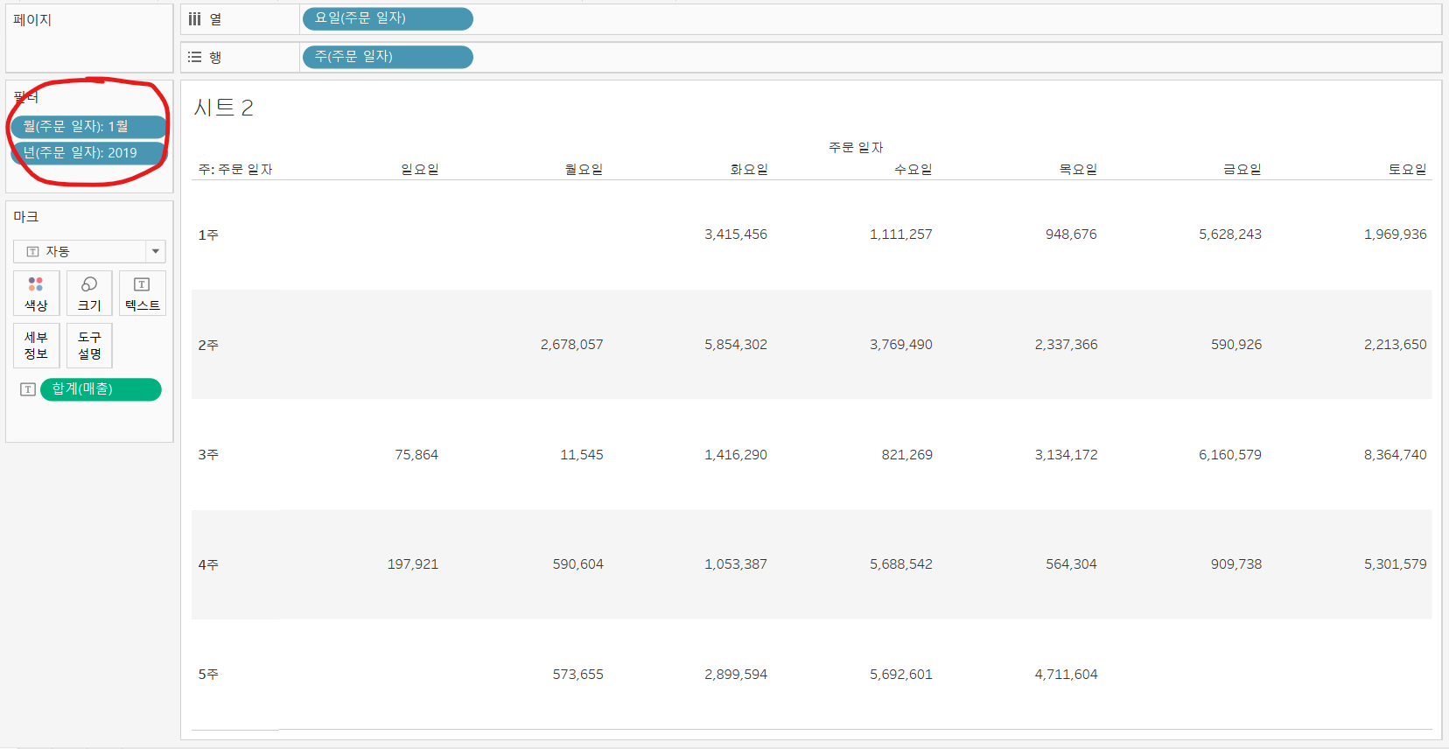Viewport: 1449px width, 749px height.
Task: Select cell value 3,134,172
Action: (x=1066, y=455)
